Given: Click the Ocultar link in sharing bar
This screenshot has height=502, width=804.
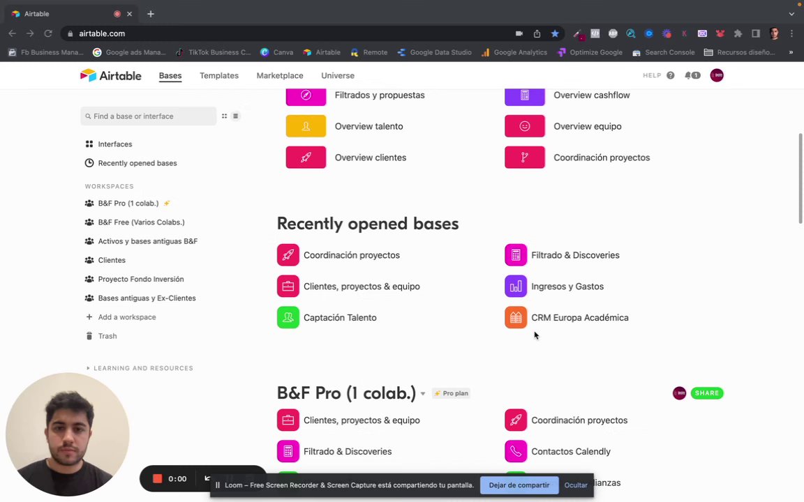Looking at the screenshot, I should tap(576, 485).
